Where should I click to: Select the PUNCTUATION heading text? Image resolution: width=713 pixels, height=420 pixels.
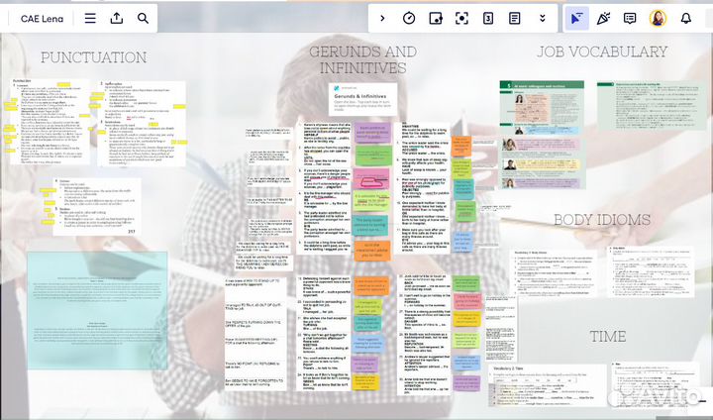pos(93,57)
